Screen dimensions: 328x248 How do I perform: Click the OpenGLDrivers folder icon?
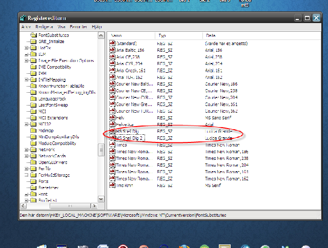33,162
